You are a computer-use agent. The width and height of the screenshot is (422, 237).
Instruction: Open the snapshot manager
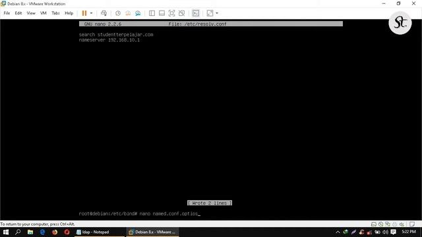pos(138,13)
